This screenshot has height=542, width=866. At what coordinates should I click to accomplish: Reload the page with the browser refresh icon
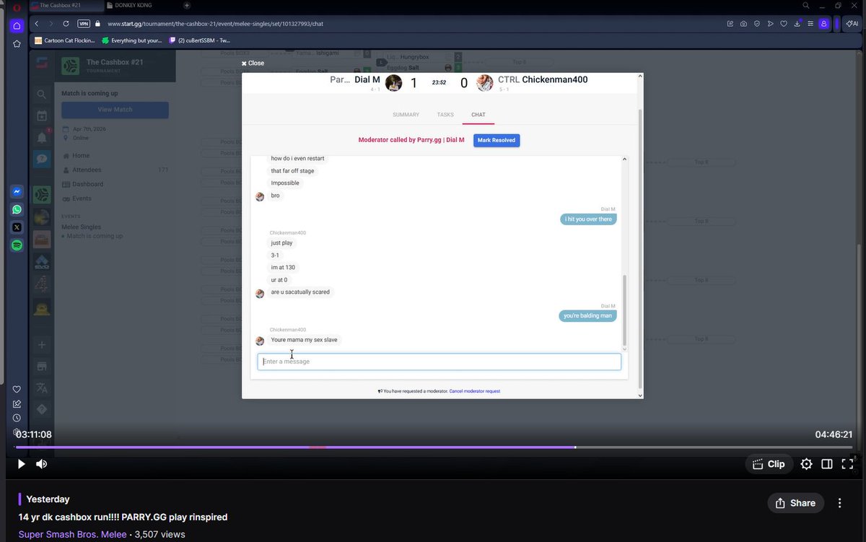coord(66,24)
